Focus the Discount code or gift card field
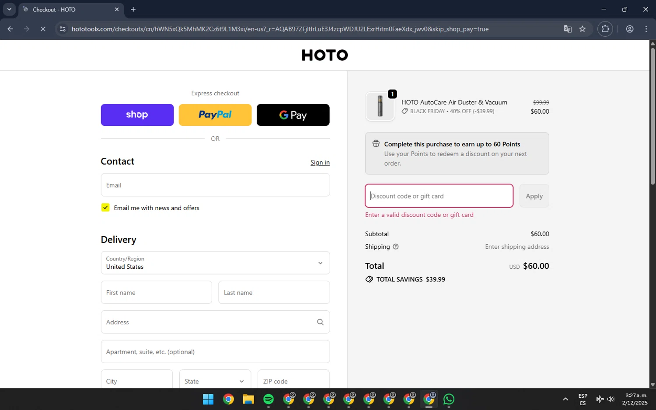Viewport: 656px width, 410px height. tap(439, 196)
